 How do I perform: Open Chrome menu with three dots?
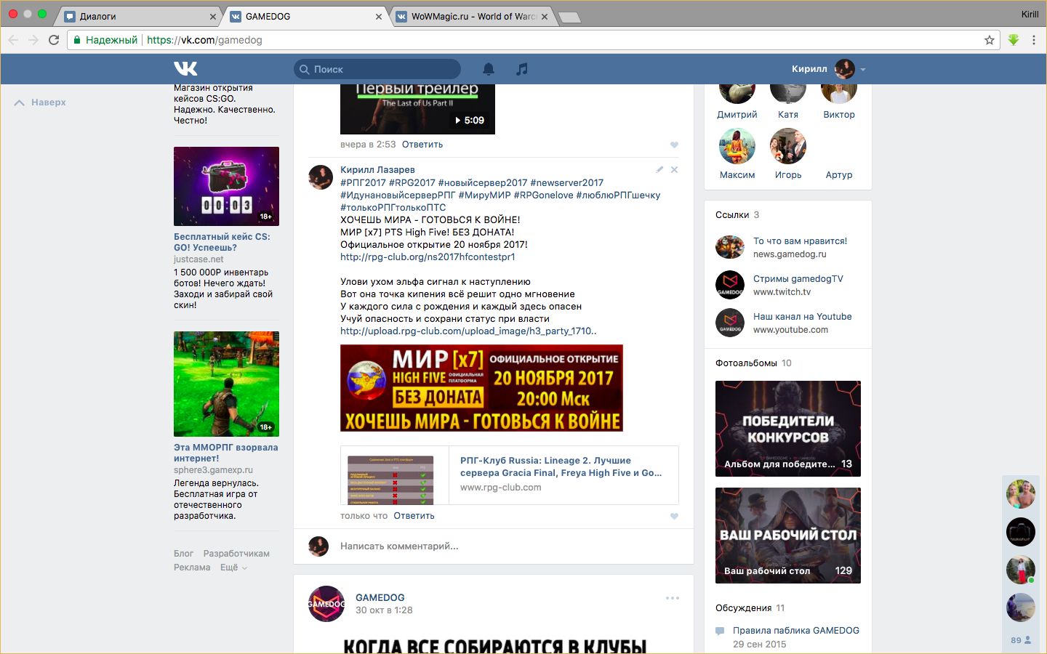point(1033,40)
